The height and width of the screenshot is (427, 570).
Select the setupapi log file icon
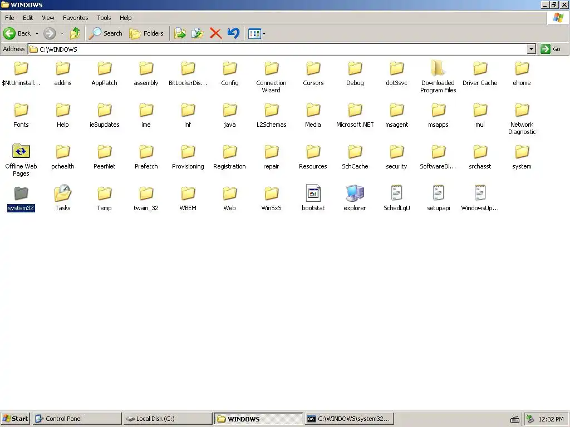coord(439,193)
